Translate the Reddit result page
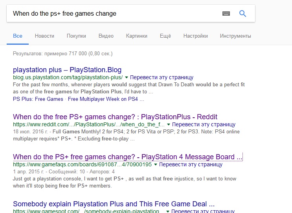Viewport: 292px width, 213px height. [x=204, y=124]
